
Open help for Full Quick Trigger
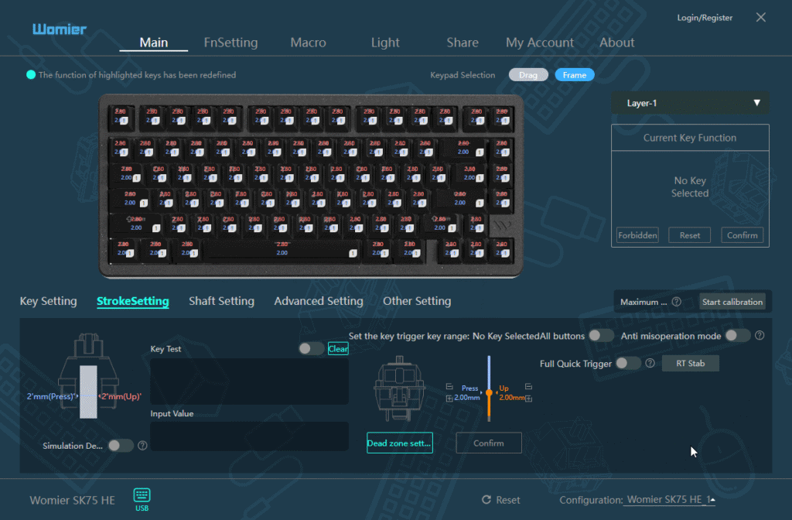(x=650, y=363)
